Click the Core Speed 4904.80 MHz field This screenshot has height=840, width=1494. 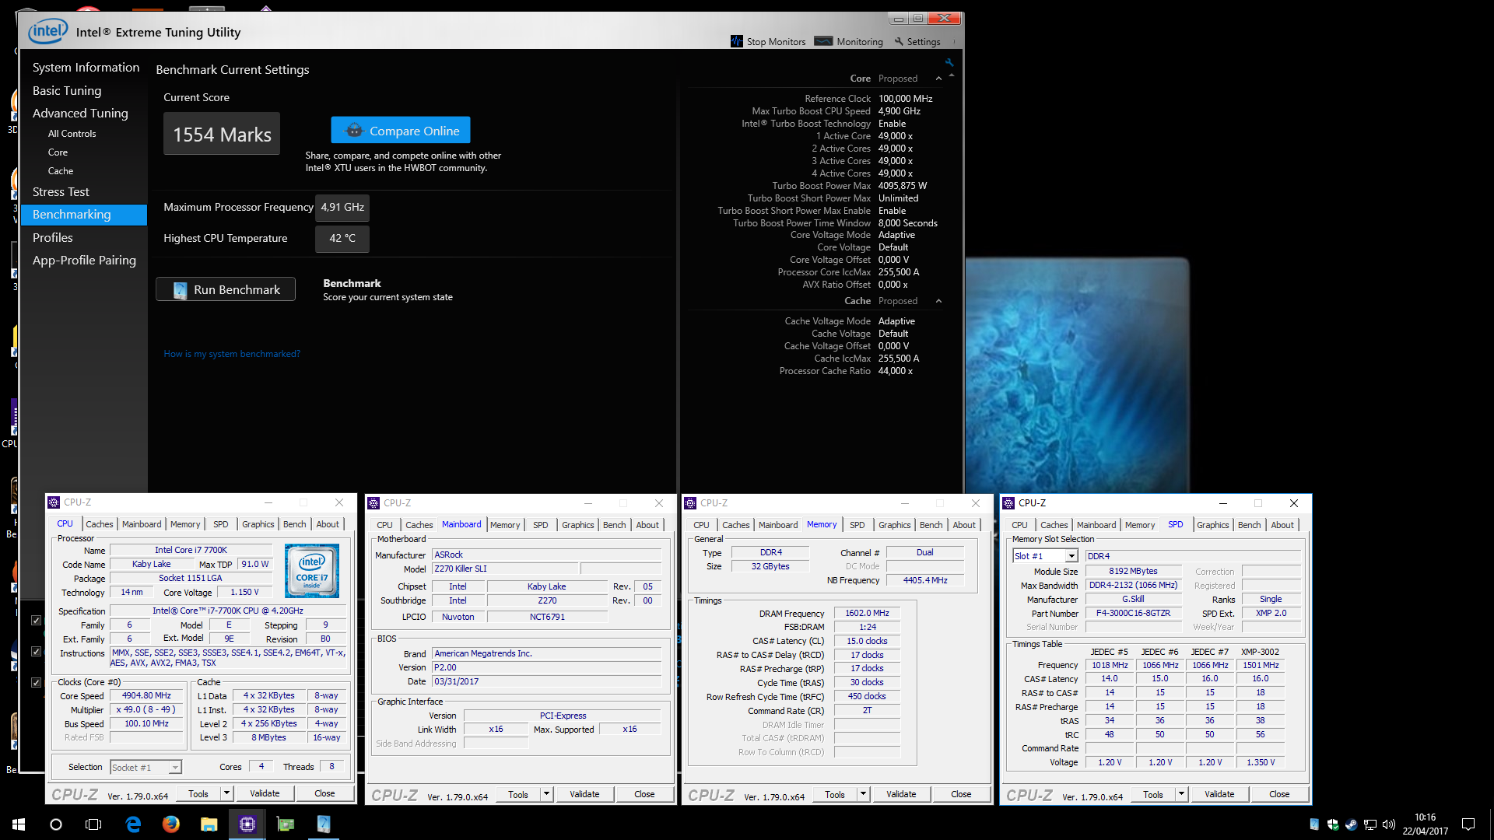[146, 696]
